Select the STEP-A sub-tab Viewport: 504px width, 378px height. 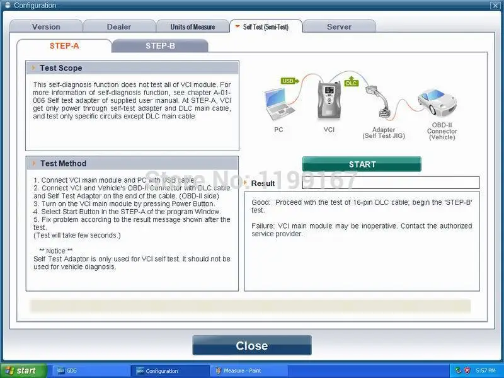coord(64,45)
